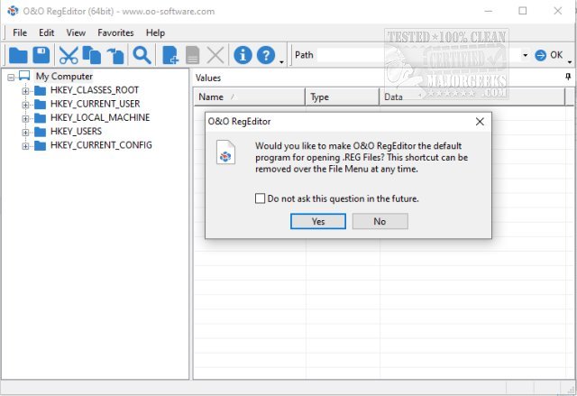The image size is (577, 396).
Task: Click the pin icon of Values panel
Action: click(568, 77)
